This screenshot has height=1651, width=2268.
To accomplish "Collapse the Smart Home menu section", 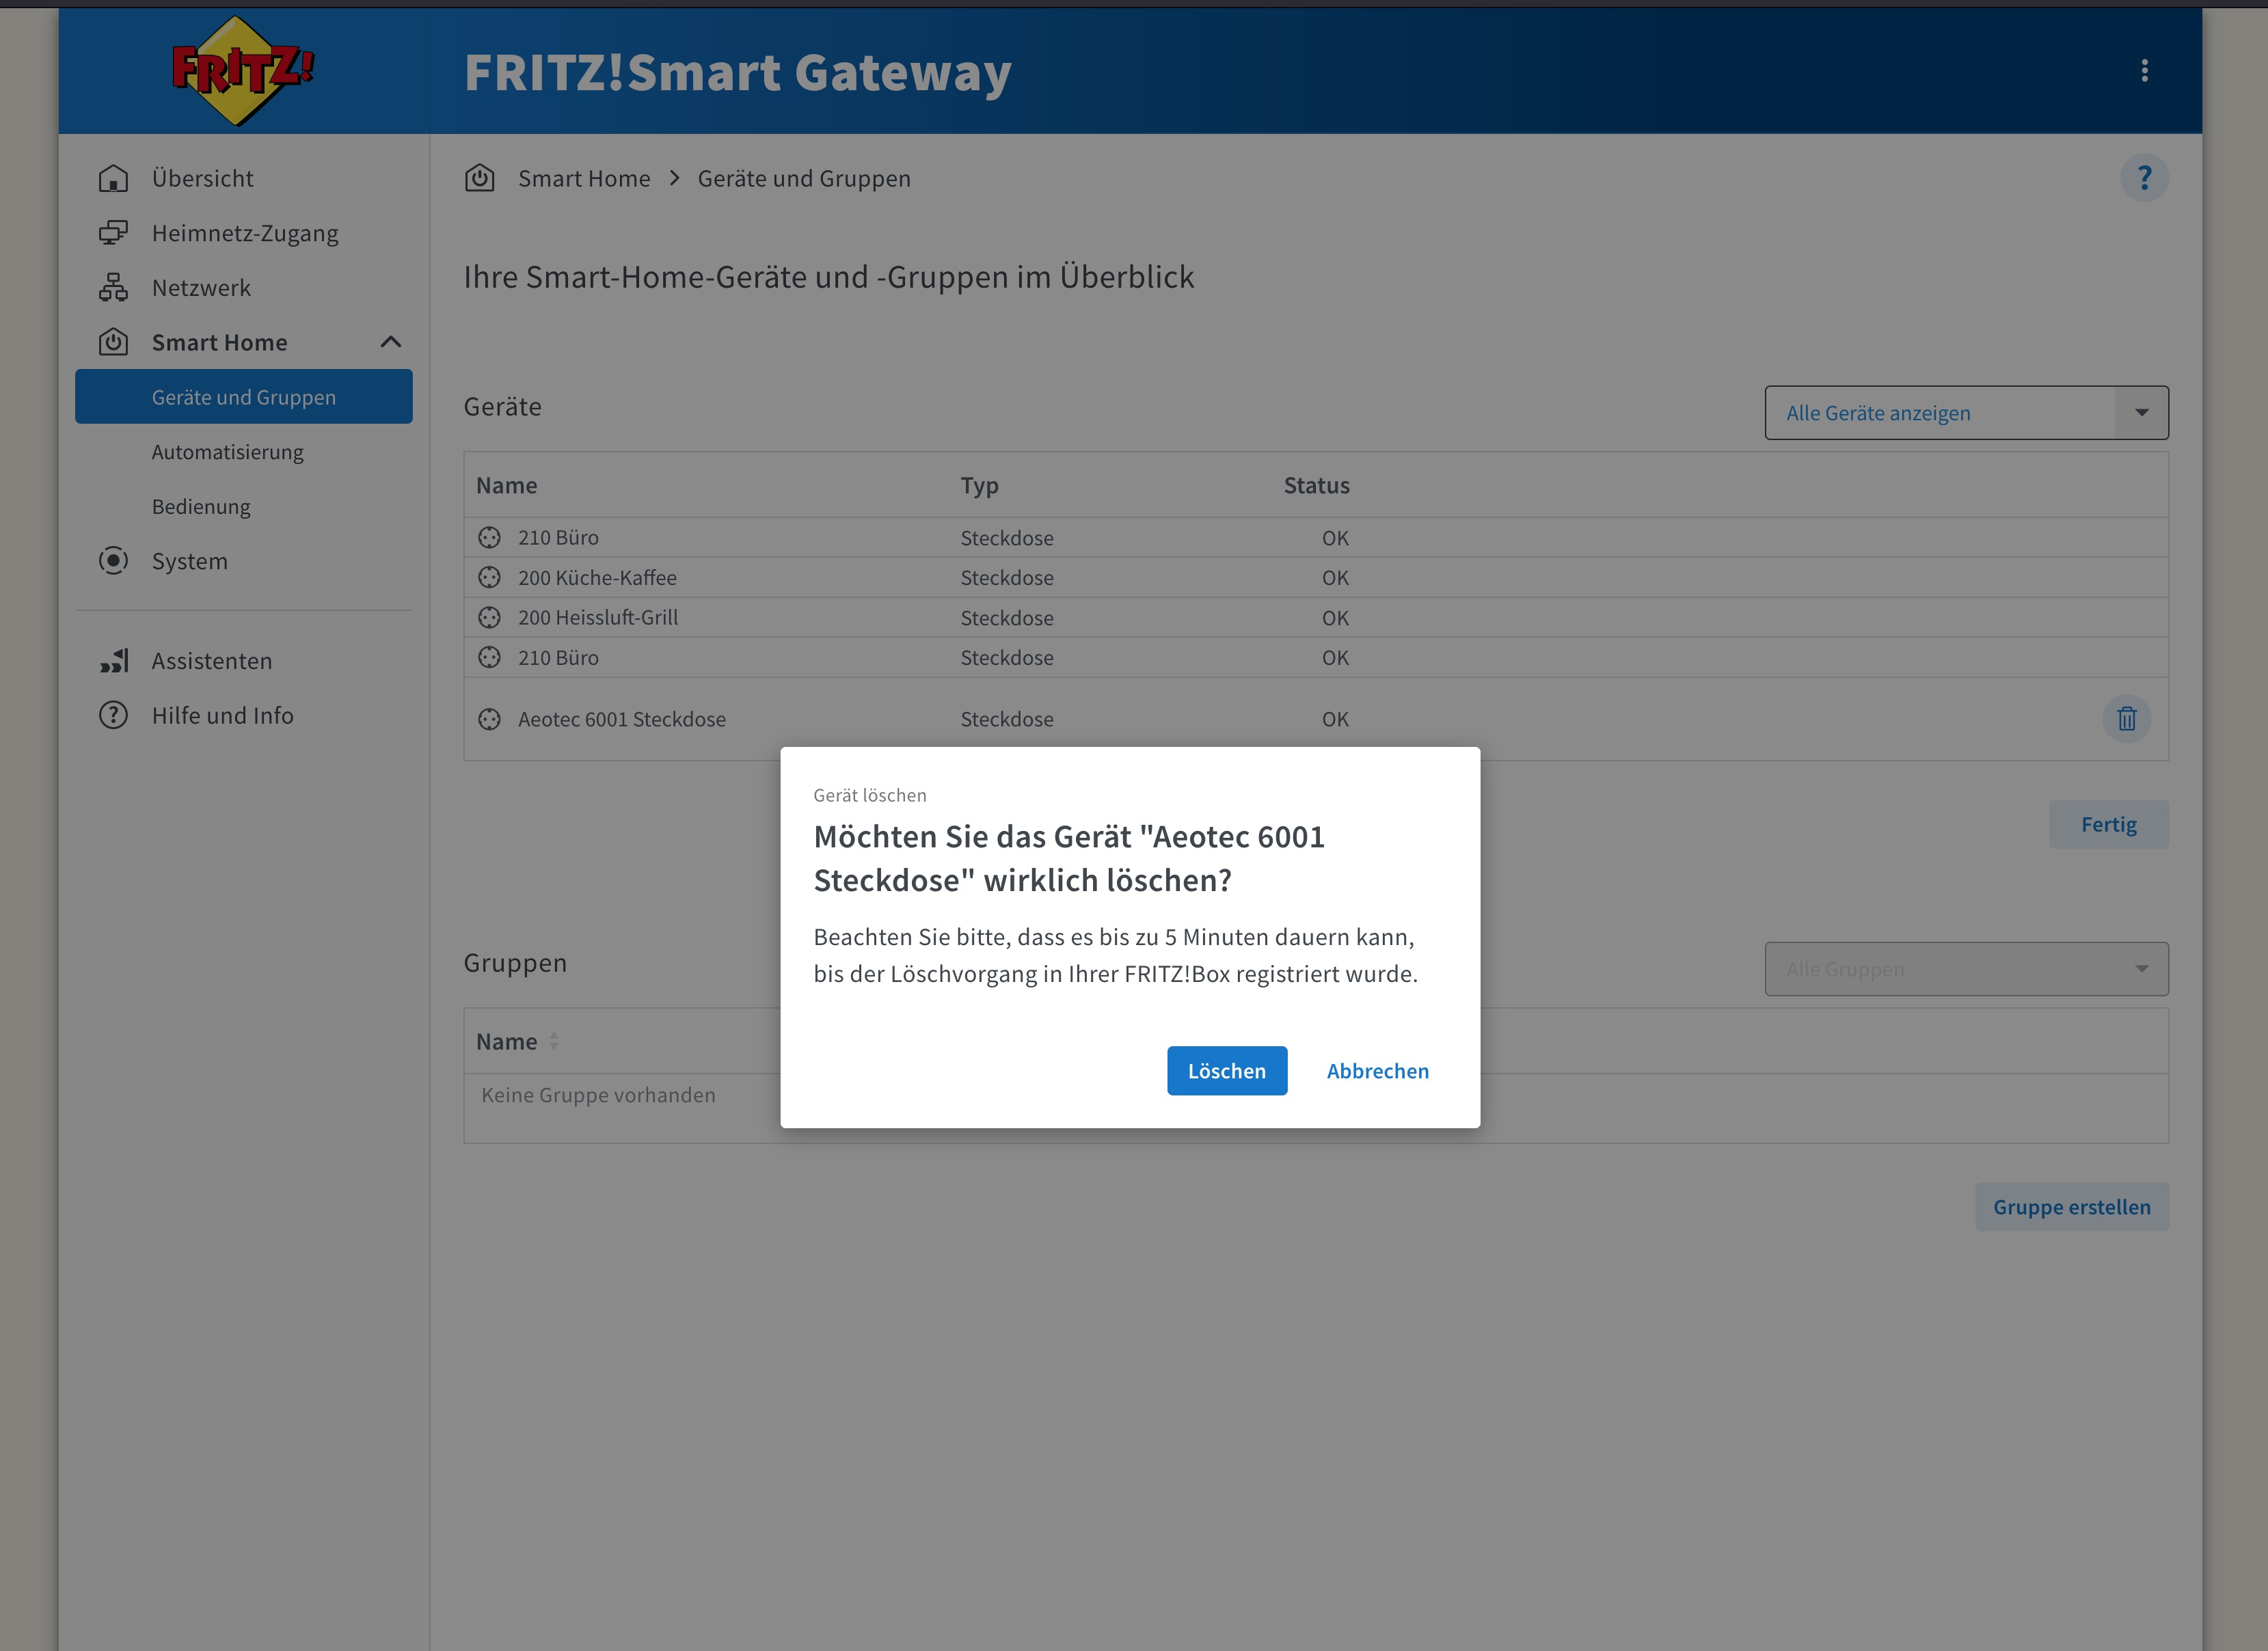I will pyautogui.click(x=391, y=343).
